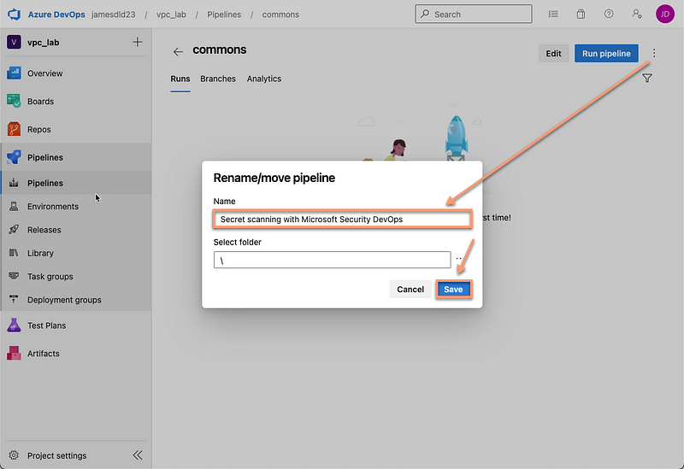Click the Select folder input field
The width and height of the screenshot is (684, 469).
pos(332,260)
